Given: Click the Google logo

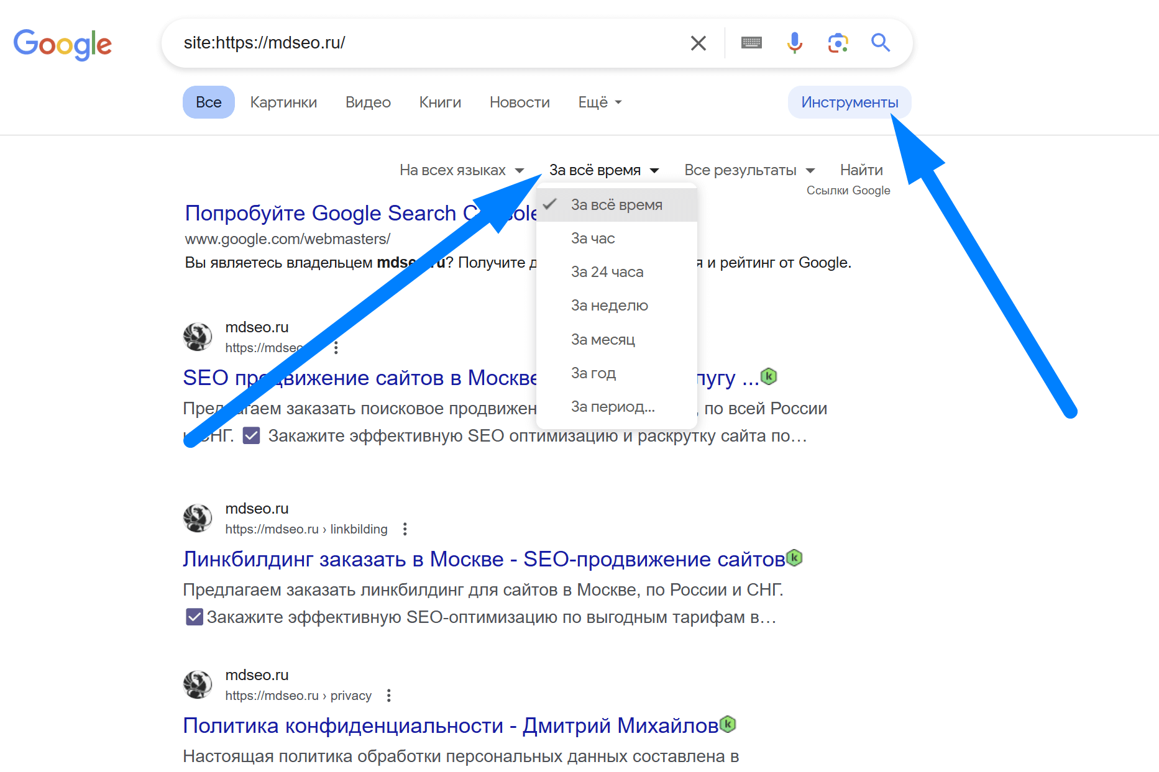Looking at the screenshot, I should click(63, 44).
